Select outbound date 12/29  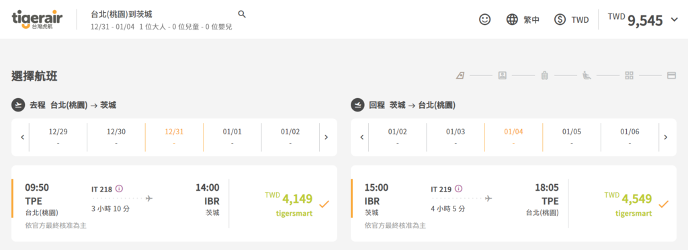point(58,137)
